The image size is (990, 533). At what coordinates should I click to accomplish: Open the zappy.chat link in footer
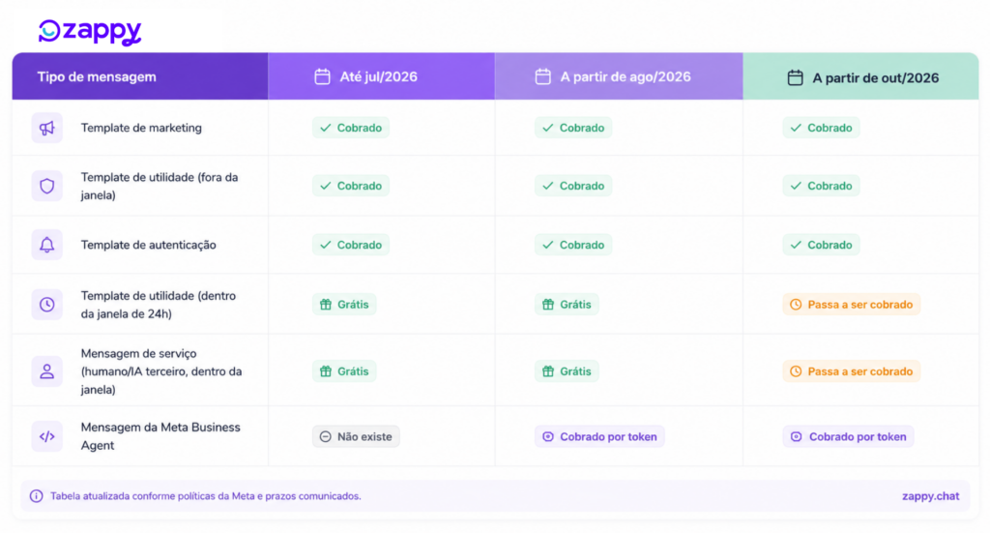pos(931,496)
